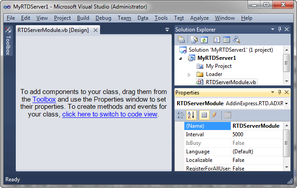Toggle Alphabetical sort in Properties window
The width and height of the screenshot is (297, 188).
point(191,115)
